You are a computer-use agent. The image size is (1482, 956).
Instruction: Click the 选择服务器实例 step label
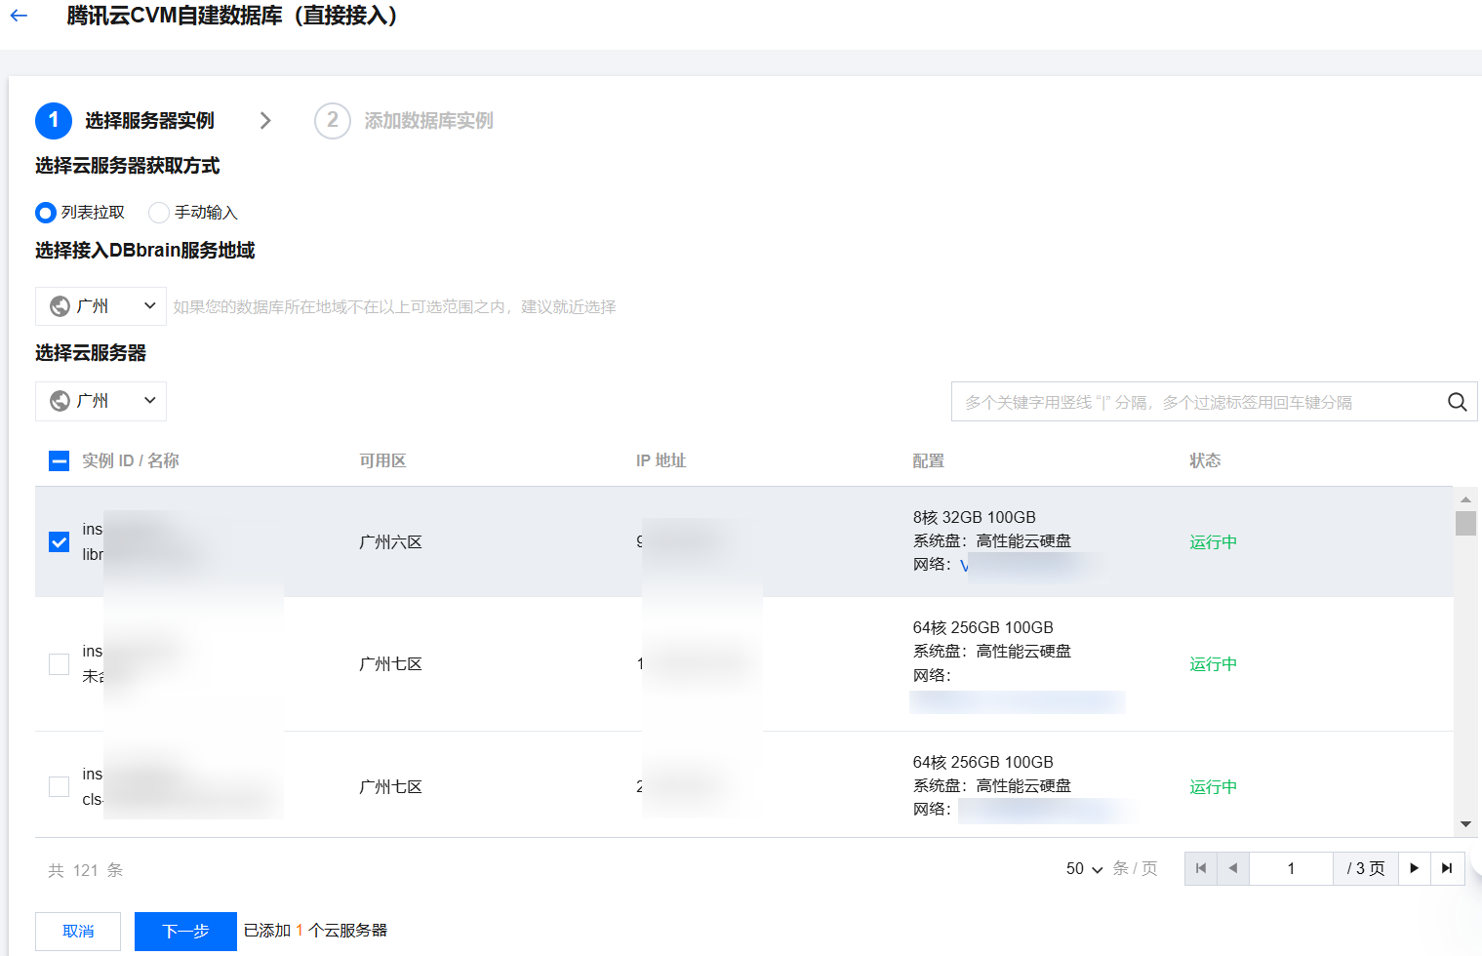(x=149, y=121)
